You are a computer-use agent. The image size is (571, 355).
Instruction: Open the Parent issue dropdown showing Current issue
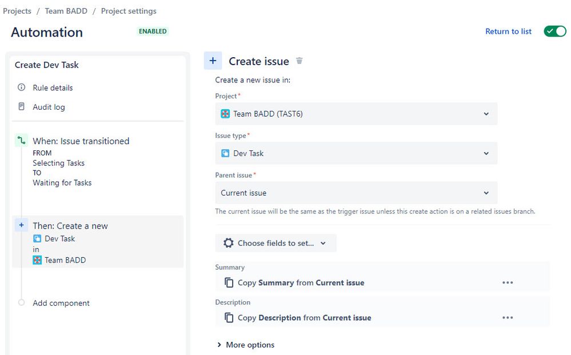click(x=356, y=193)
